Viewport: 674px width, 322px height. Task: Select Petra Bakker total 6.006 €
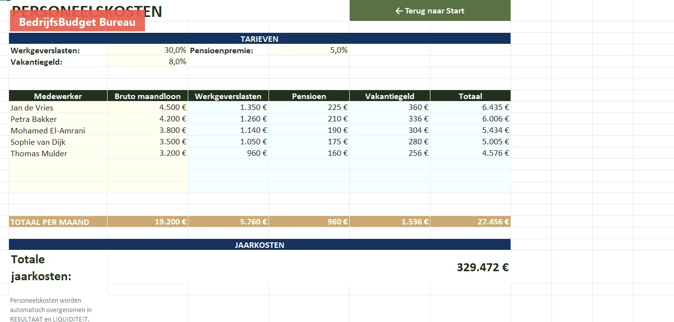point(471,119)
